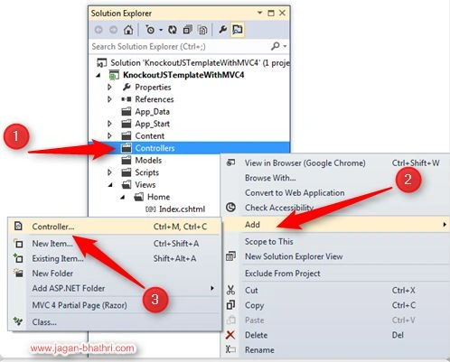This screenshot has height=362, width=450.
Task: Select Existing Item... in Add submenu
Action: (114, 258)
